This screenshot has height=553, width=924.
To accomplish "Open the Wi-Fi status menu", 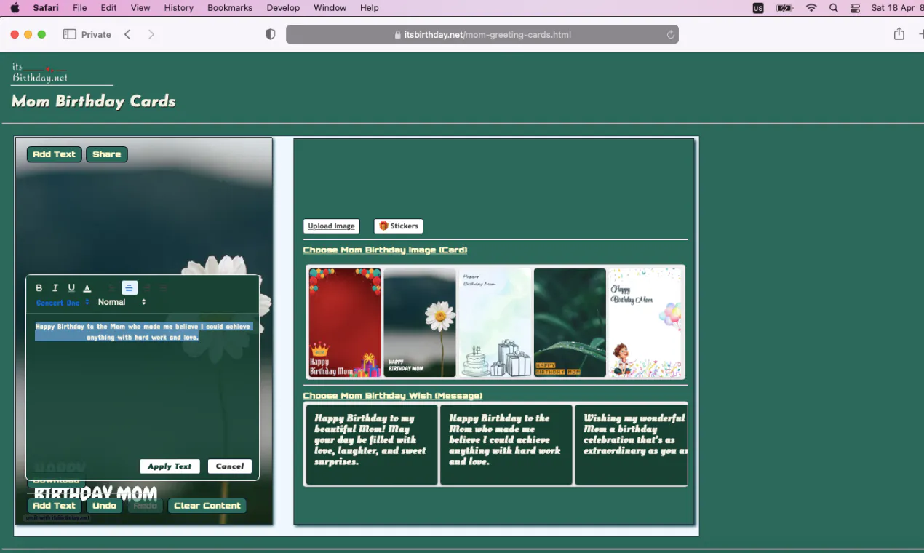I will tap(811, 7).
